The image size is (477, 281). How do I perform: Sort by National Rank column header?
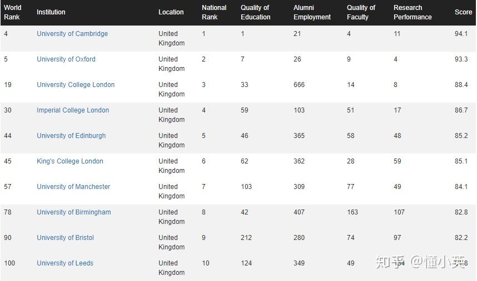point(214,12)
